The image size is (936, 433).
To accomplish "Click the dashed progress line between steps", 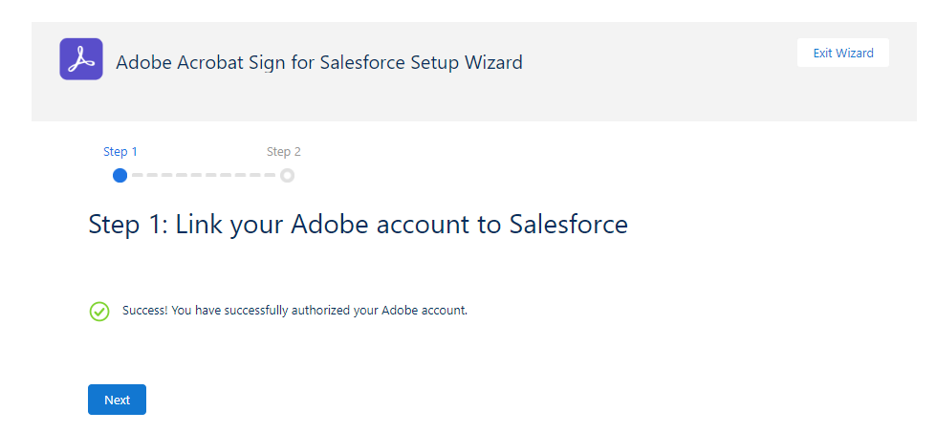I will tap(203, 175).
